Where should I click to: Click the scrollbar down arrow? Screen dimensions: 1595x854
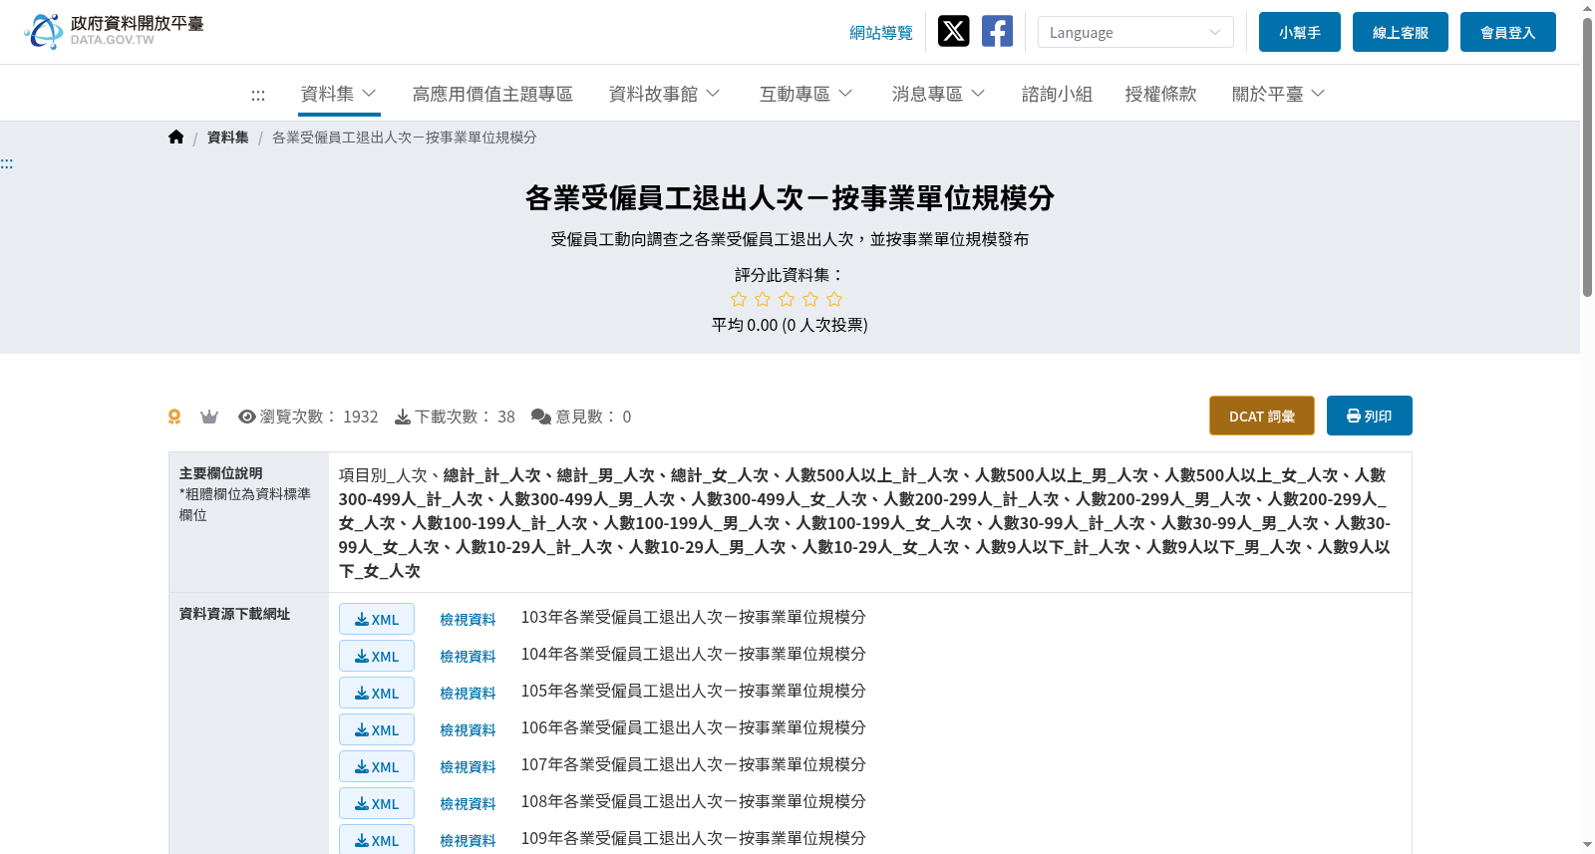[1587, 845]
